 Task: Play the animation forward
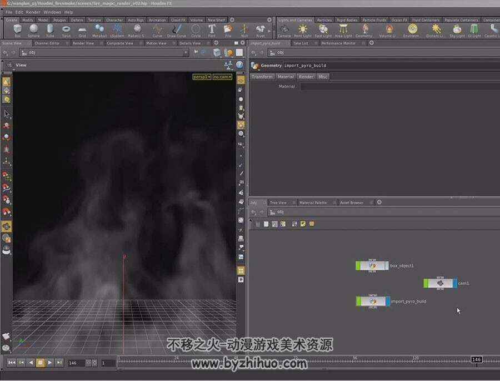50,363
